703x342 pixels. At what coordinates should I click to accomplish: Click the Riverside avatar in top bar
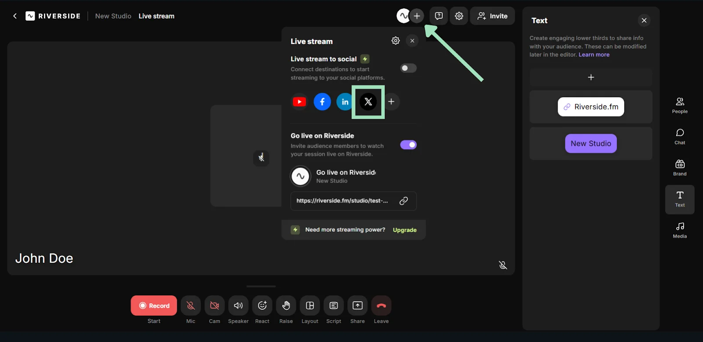(403, 16)
